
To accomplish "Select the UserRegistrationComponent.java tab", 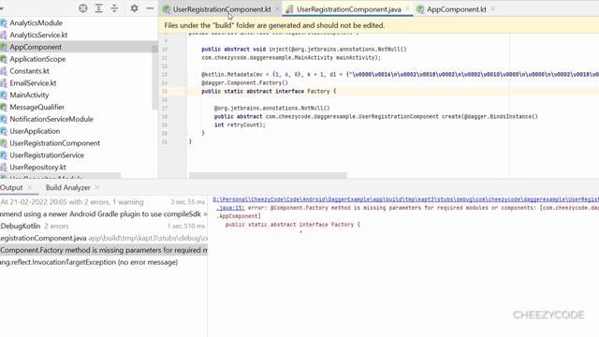I will pyautogui.click(x=349, y=9).
